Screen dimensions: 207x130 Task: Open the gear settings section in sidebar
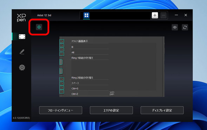22,67
